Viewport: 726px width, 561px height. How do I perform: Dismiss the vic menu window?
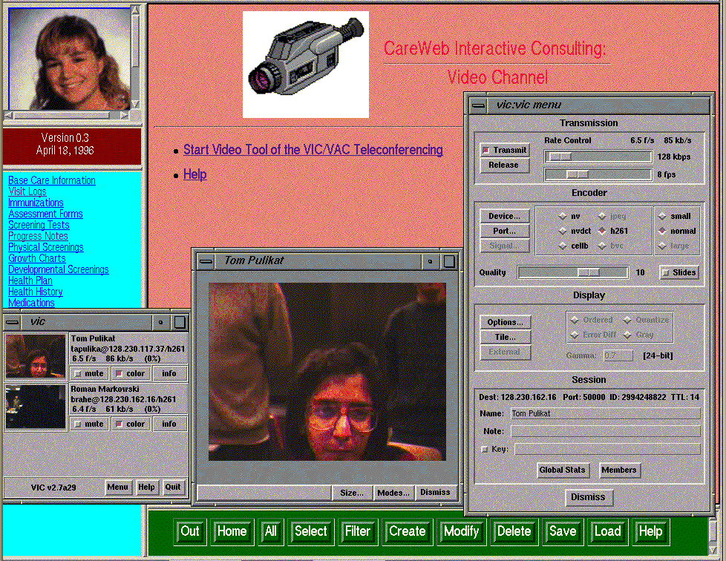pos(588,497)
